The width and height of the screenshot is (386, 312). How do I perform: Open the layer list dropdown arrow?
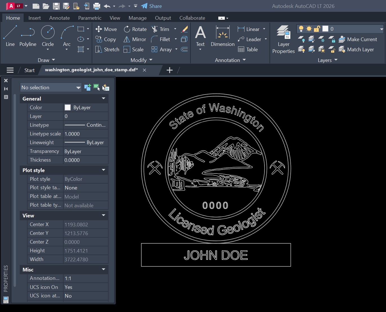(x=381, y=29)
